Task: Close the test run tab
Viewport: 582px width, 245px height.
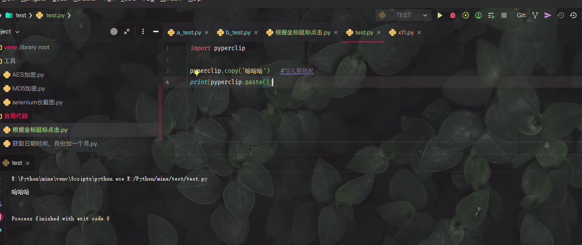Action: pyautogui.click(x=28, y=163)
